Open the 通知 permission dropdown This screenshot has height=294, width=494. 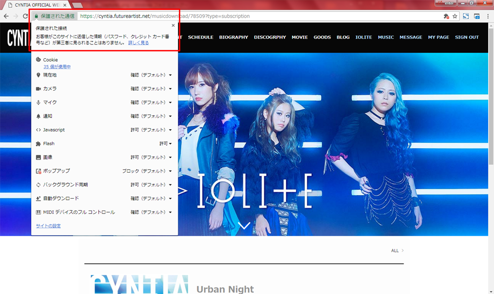[x=151, y=116]
